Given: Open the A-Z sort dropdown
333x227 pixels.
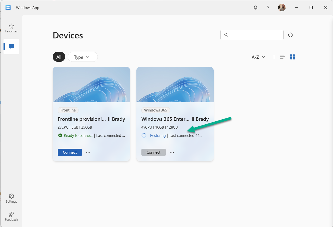Looking at the screenshot, I should click(258, 57).
